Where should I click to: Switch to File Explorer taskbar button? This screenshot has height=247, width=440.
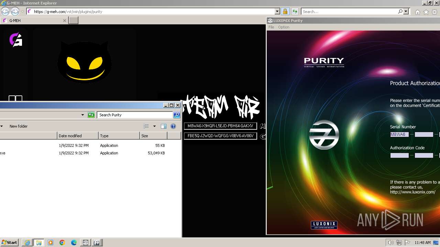[x=39, y=243]
